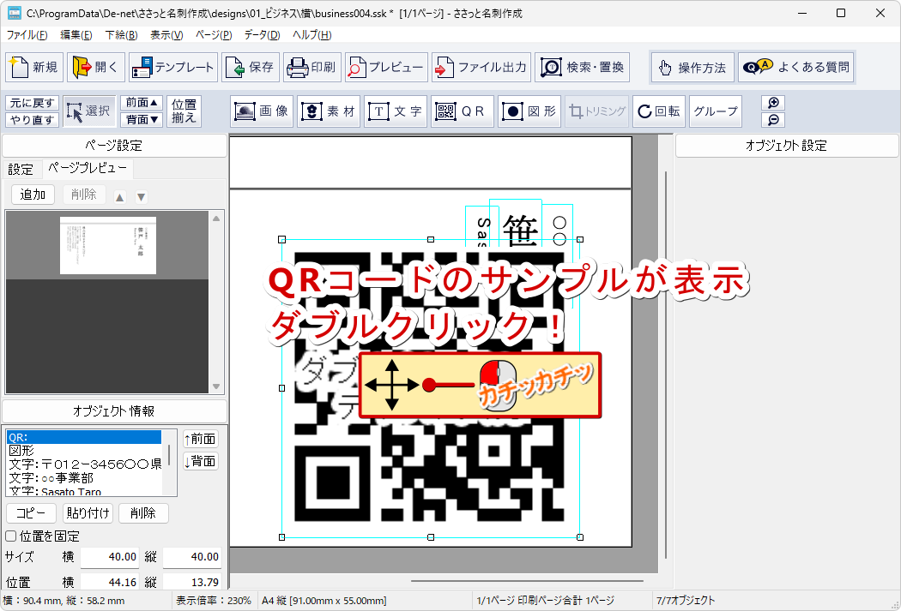Click the 削除 page delete button
The width and height of the screenshot is (901, 611).
[x=84, y=195]
